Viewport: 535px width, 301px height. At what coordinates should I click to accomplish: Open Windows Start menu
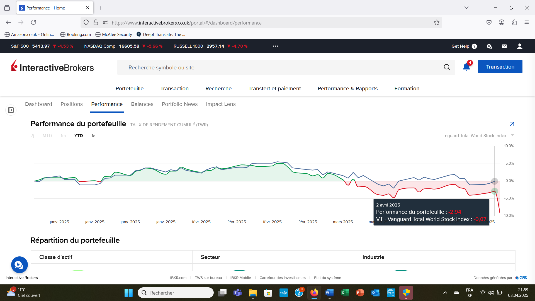coord(128,293)
